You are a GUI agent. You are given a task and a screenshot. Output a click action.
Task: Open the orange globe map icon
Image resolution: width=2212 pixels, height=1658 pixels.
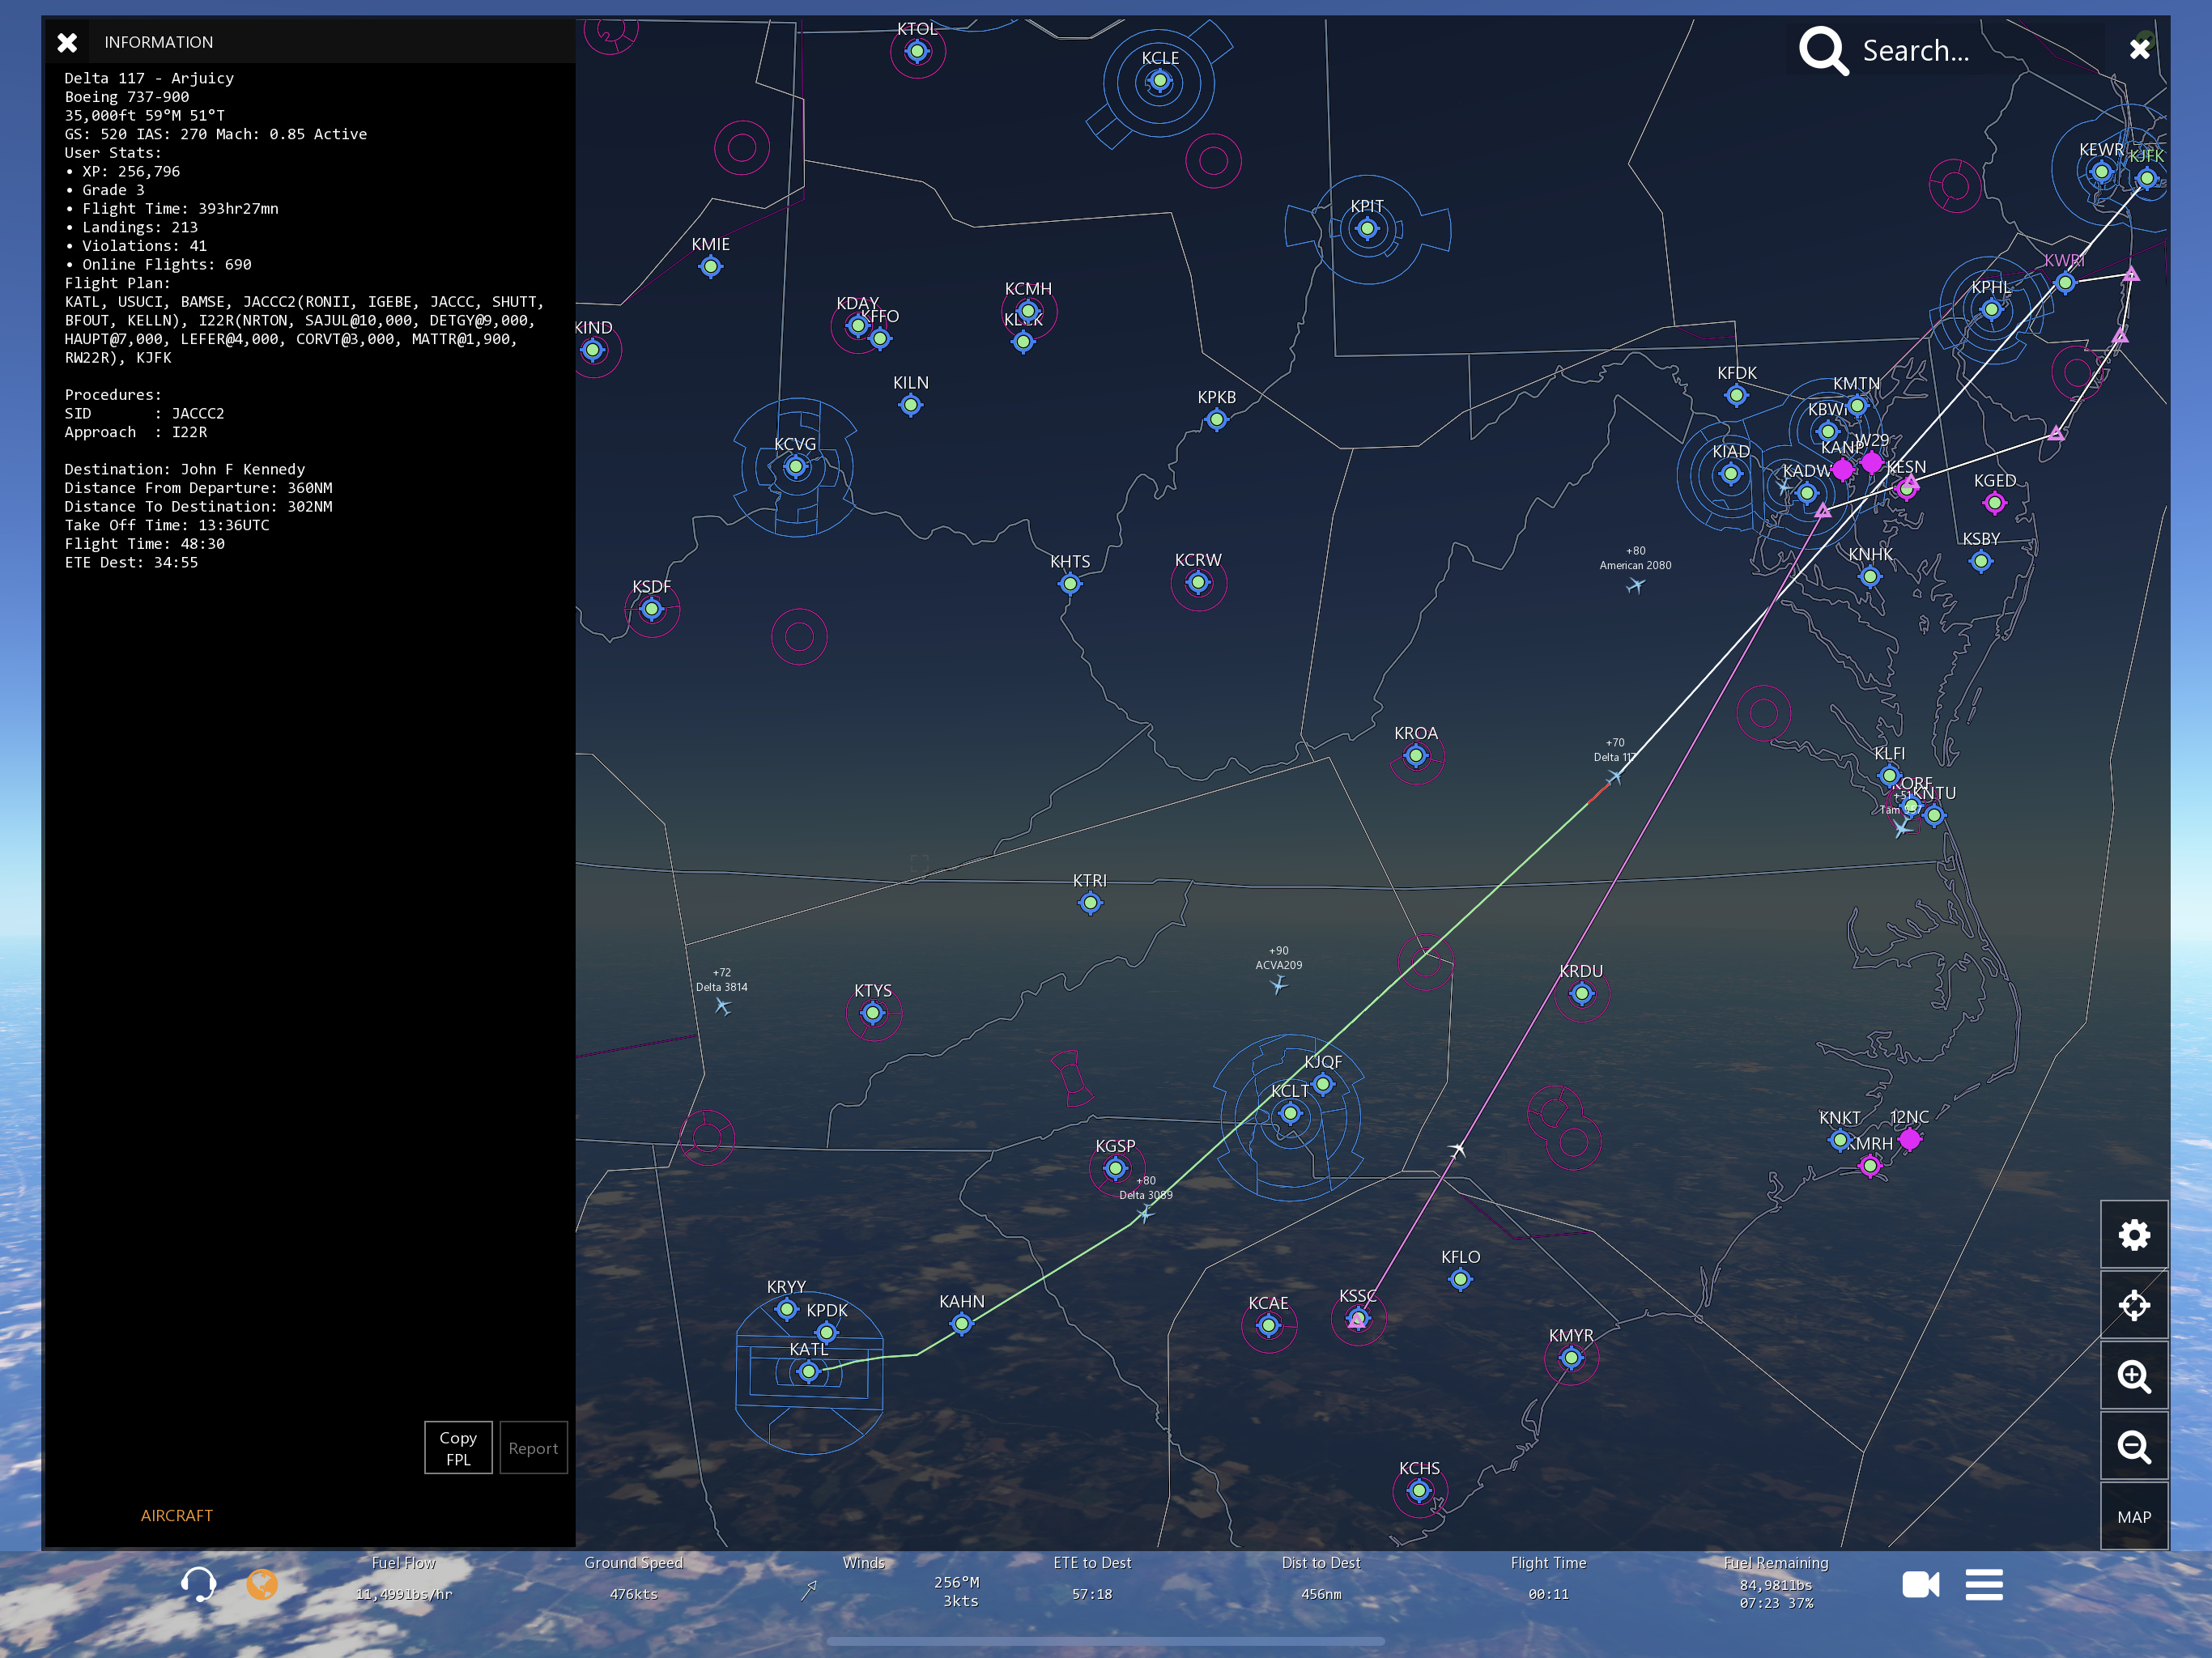coord(262,1584)
